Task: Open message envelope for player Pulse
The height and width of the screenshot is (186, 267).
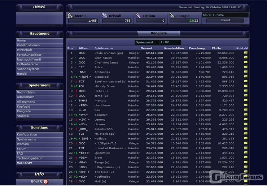Action: (x=246, y=67)
